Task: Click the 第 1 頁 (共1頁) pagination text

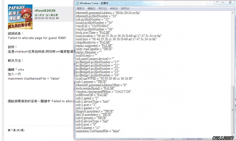Action: point(16,130)
